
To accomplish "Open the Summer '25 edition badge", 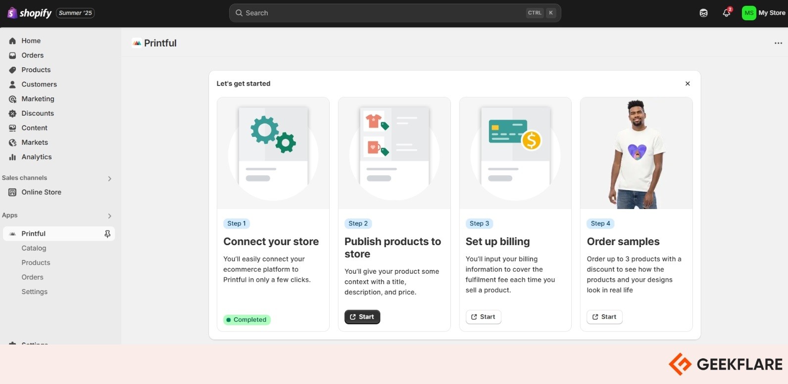I will 75,13.
